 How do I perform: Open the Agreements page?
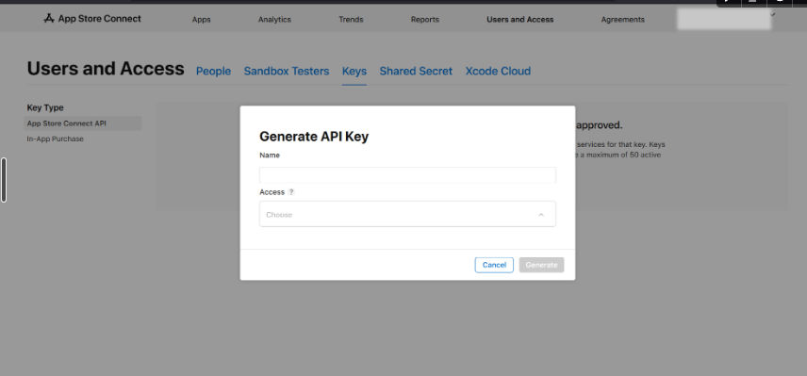622,20
